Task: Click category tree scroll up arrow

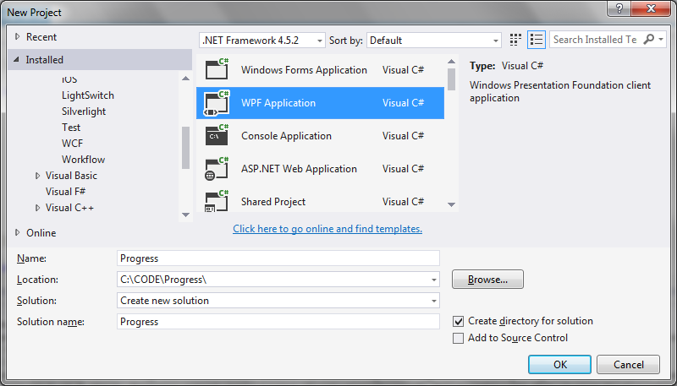Action: (x=185, y=79)
